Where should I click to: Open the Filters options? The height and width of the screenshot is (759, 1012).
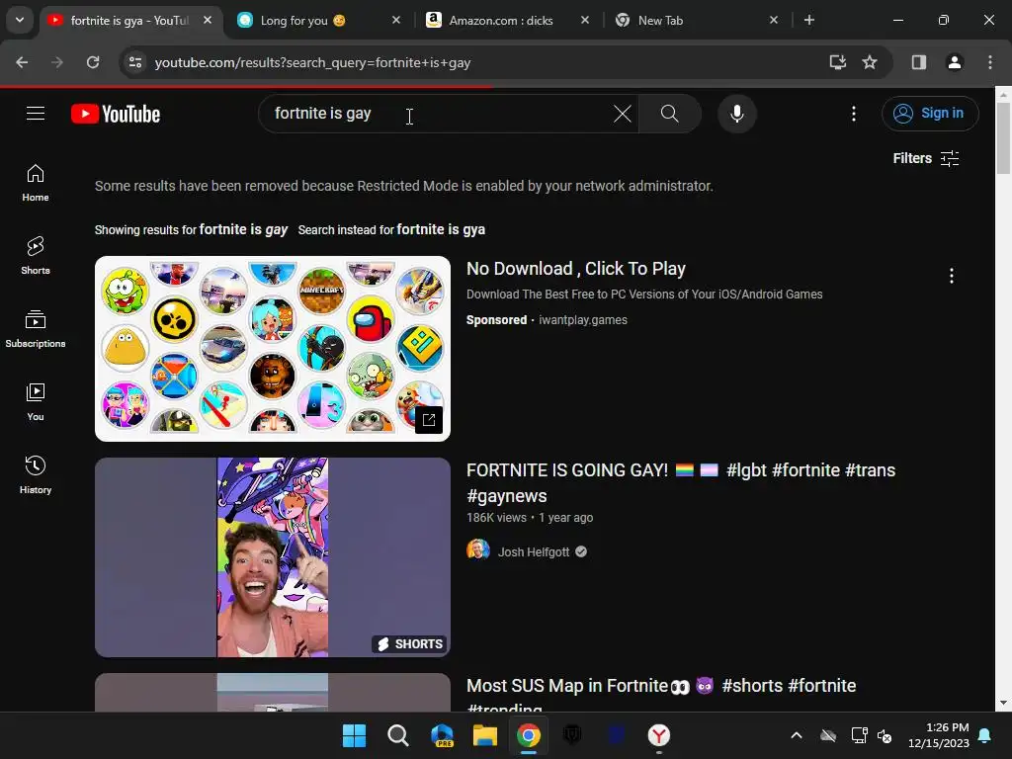point(925,158)
